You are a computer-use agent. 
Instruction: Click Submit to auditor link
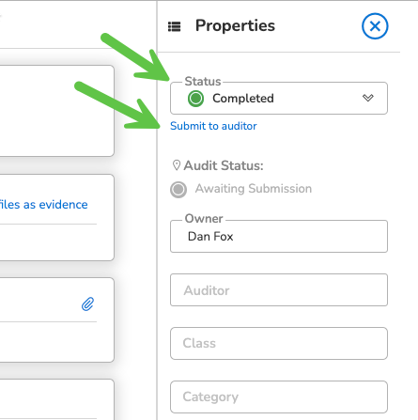tap(213, 126)
